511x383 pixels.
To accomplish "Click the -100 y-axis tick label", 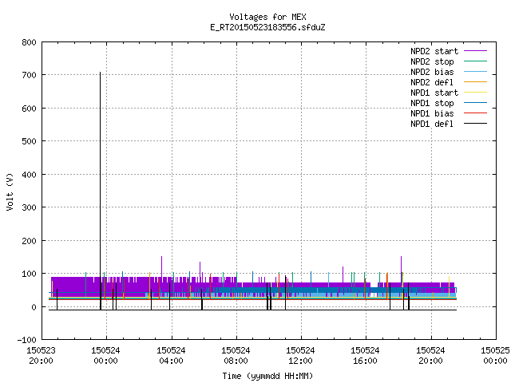I will click(26, 340).
